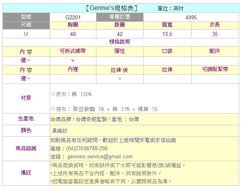Click email gennies.service@gmail.com
The width and height of the screenshot is (242, 189).
pos(100,157)
